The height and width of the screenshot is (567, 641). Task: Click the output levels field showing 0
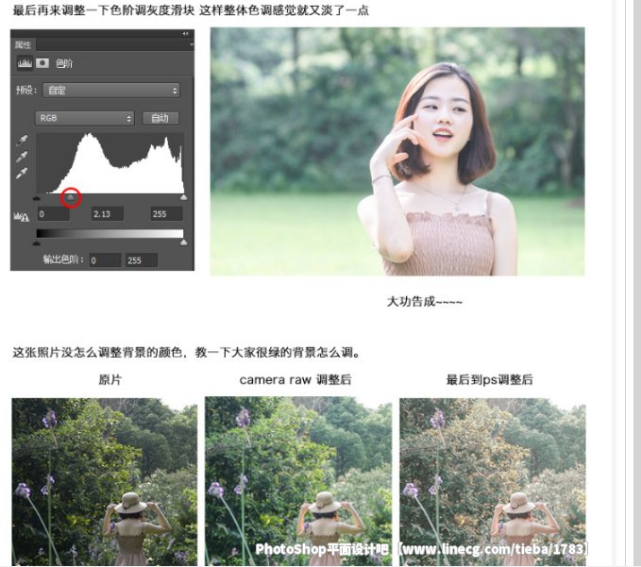coord(105,260)
